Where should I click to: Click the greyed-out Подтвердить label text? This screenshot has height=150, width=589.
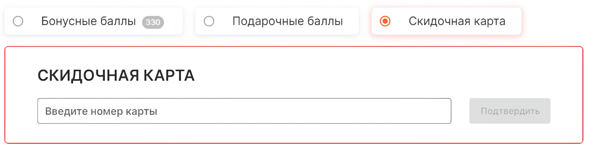[510, 111]
